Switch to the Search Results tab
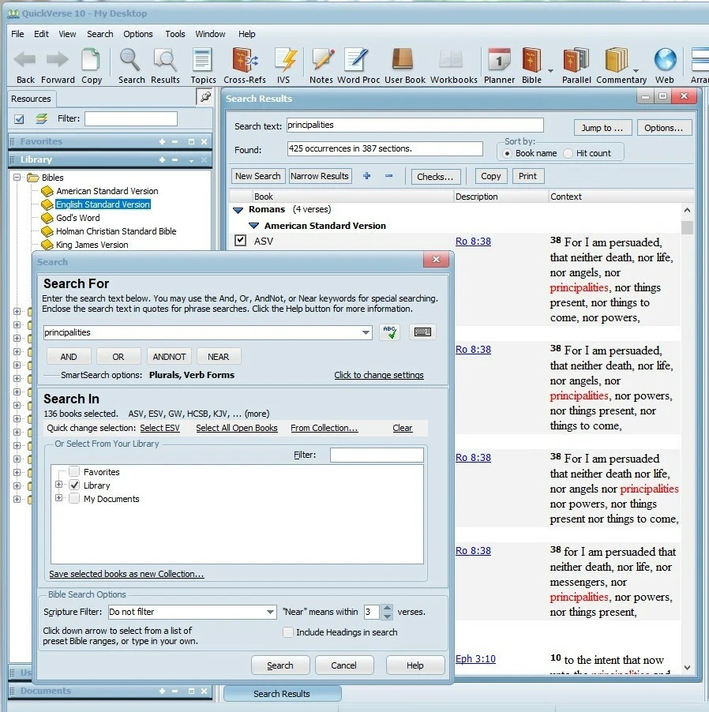The height and width of the screenshot is (712, 709). [x=282, y=693]
